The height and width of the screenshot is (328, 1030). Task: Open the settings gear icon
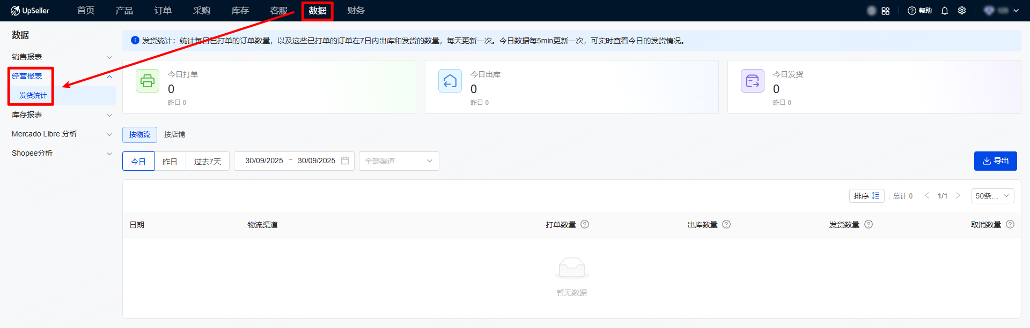(962, 11)
